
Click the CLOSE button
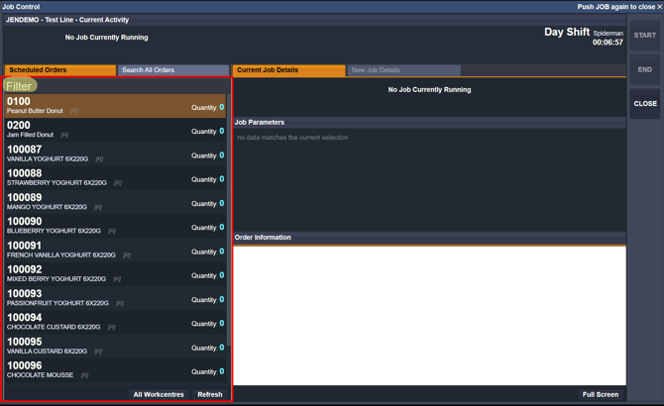644,104
